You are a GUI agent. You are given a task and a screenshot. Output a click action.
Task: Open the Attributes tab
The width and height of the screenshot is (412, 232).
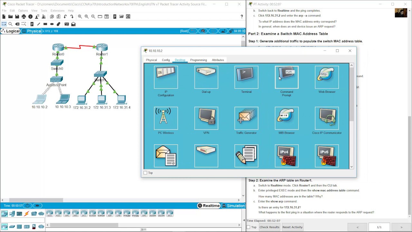coord(218,60)
